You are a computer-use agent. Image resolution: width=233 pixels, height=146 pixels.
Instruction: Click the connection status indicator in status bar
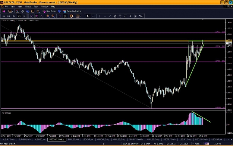pyautogui.click(x=207, y=144)
